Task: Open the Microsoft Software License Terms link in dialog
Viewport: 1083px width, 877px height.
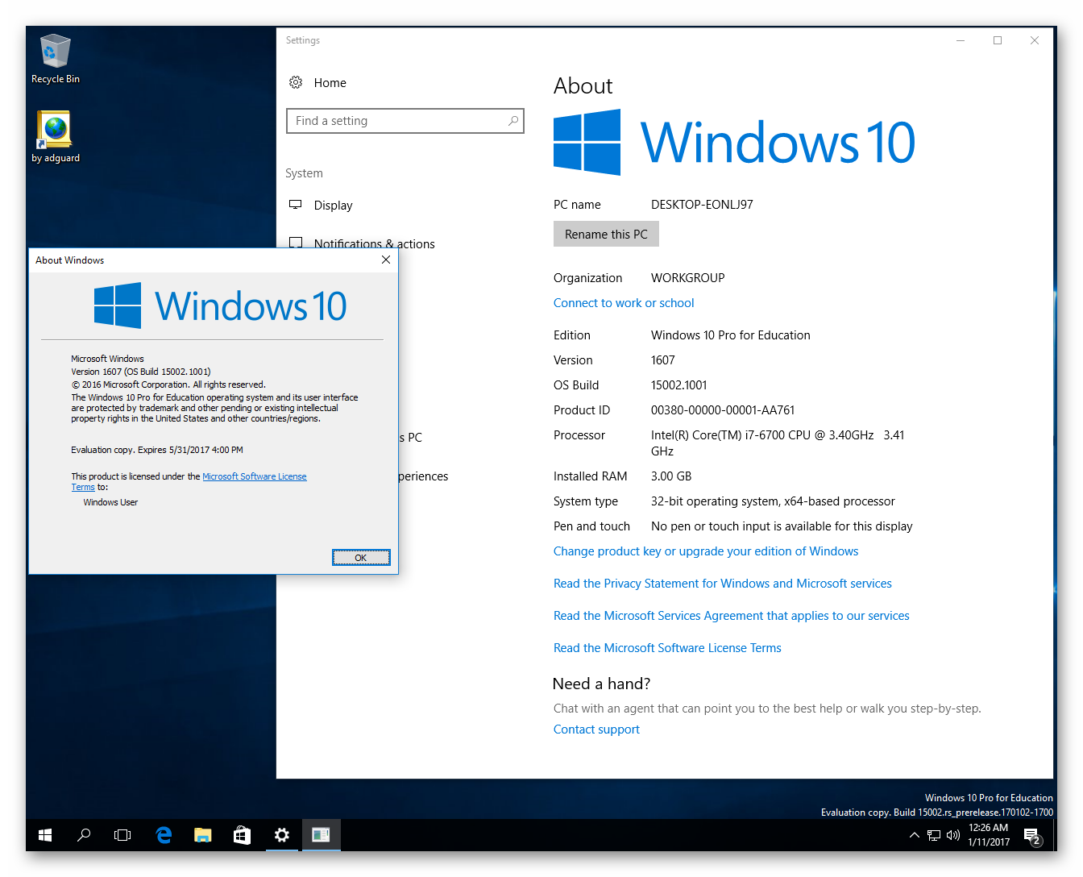Action: 254,476
